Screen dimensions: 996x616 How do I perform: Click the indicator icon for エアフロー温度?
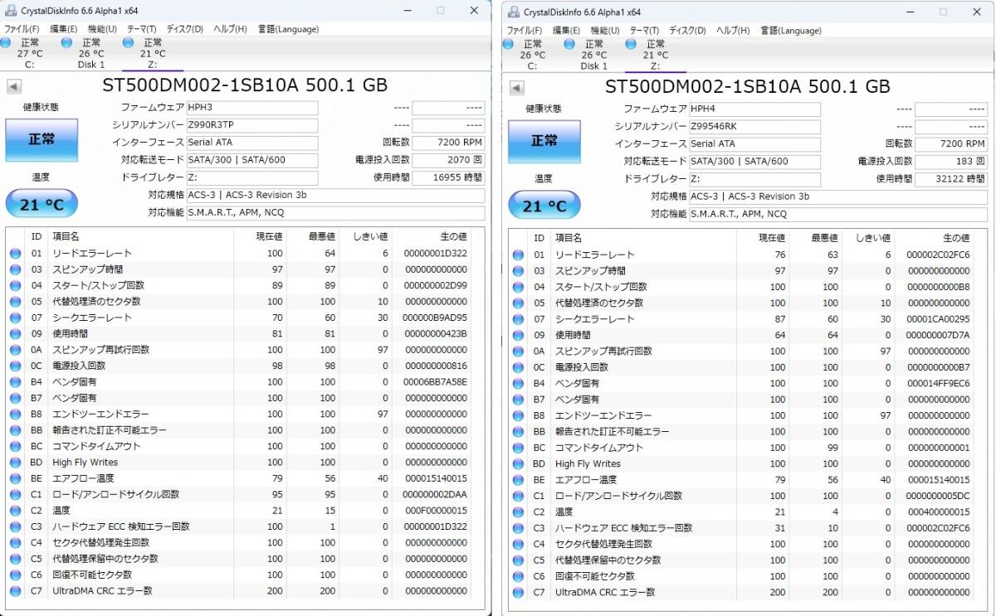(17, 478)
